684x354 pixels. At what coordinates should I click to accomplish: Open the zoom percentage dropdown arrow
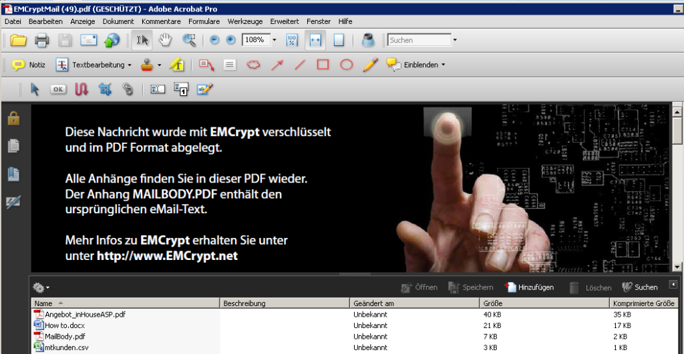(x=275, y=40)
